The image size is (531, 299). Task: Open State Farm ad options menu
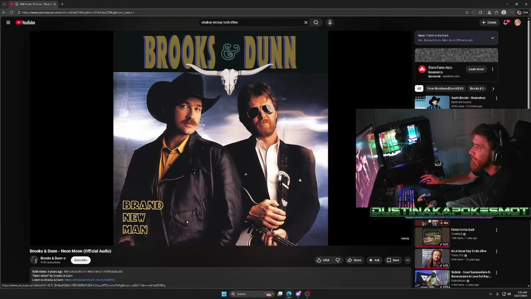coord(492,69)
